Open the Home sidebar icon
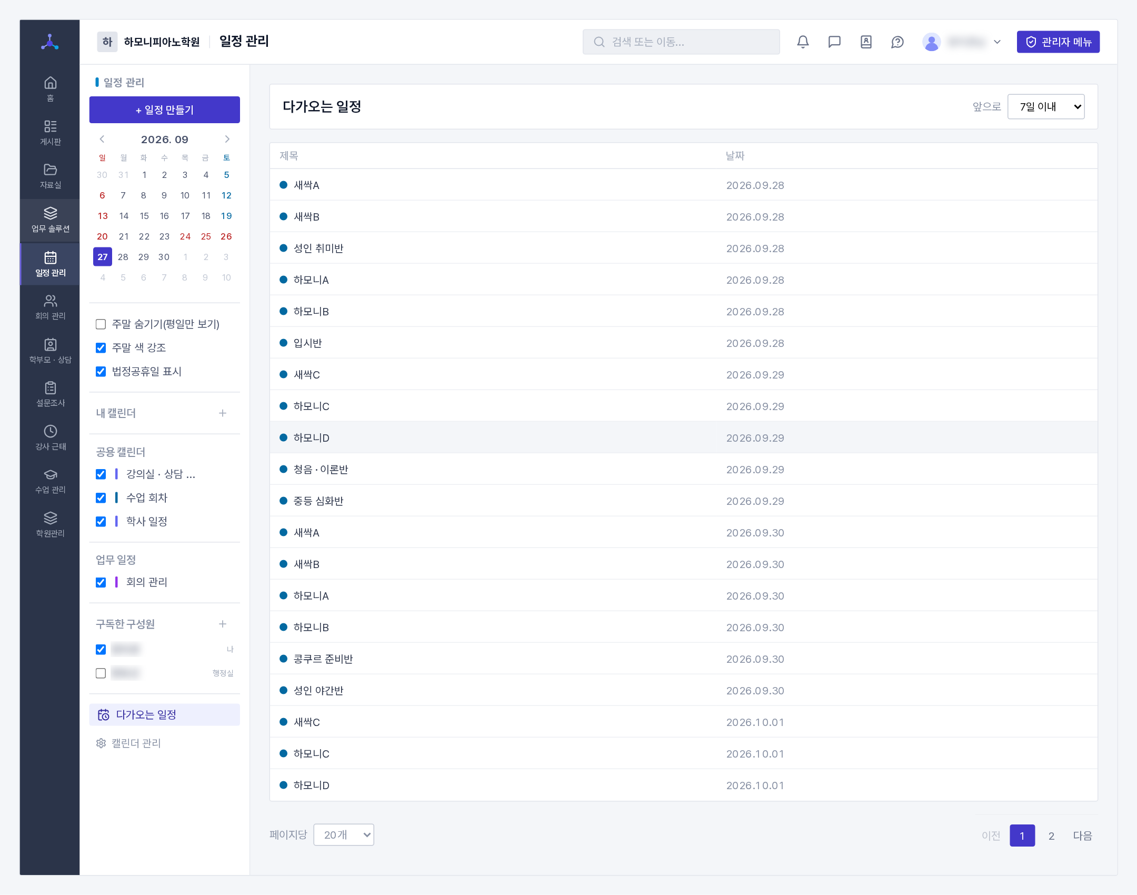Screen dimensions: 1137x895 coord(50,89)
